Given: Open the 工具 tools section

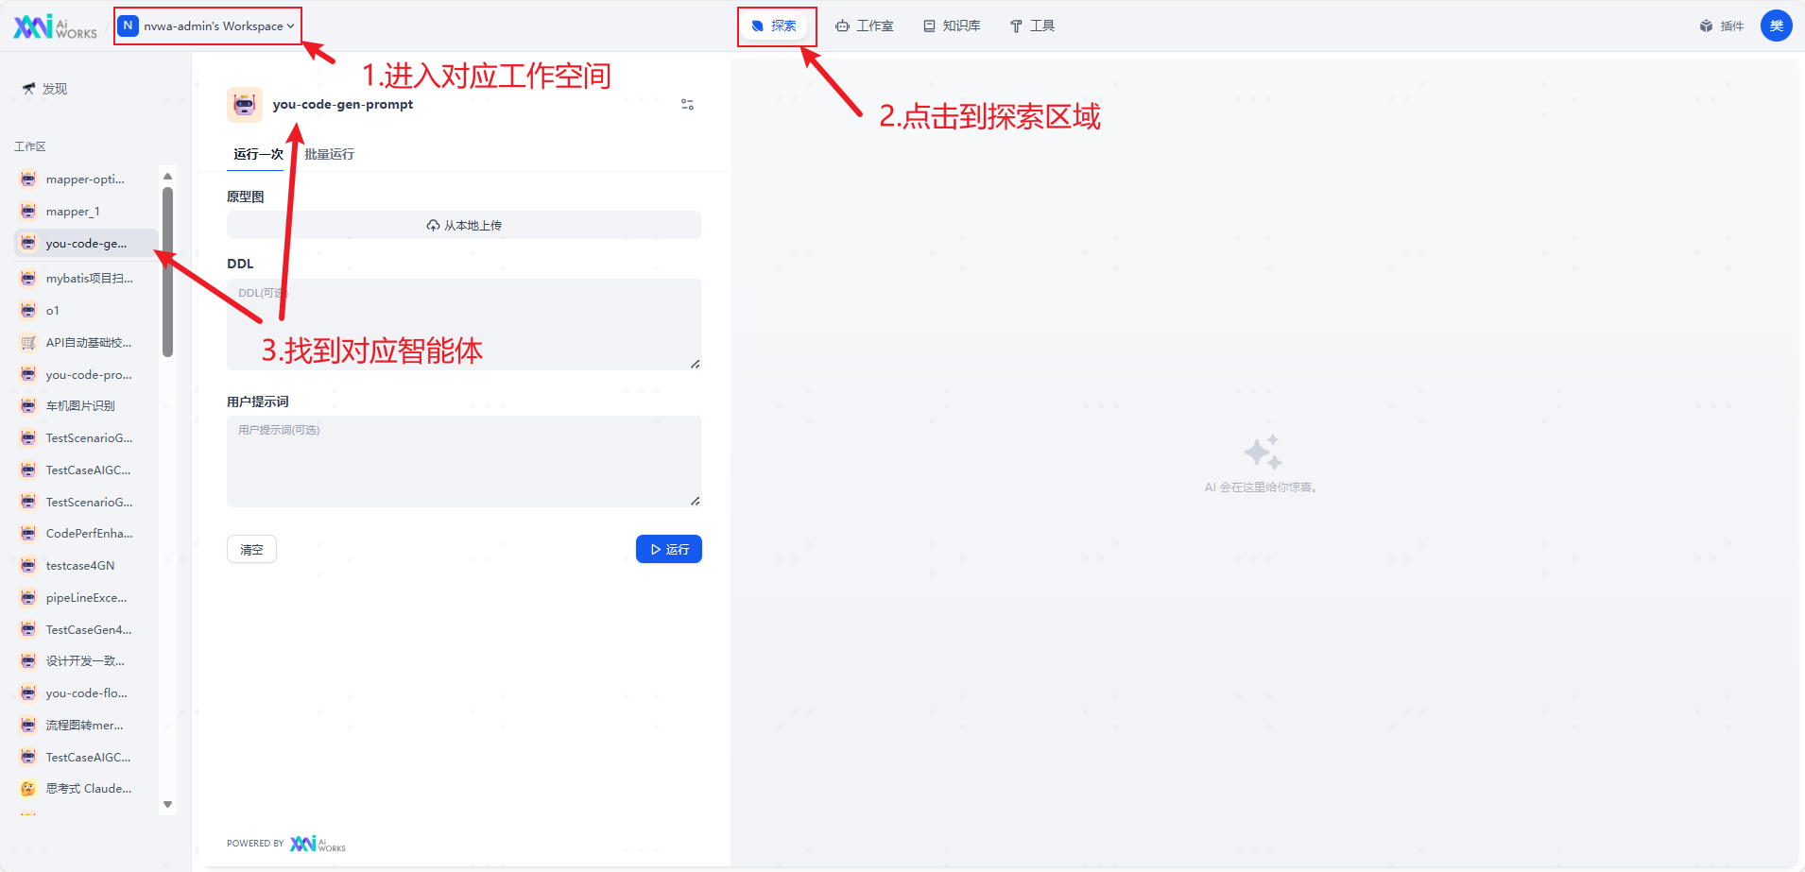Looking at the screenshot, I should click(1032, 26).
